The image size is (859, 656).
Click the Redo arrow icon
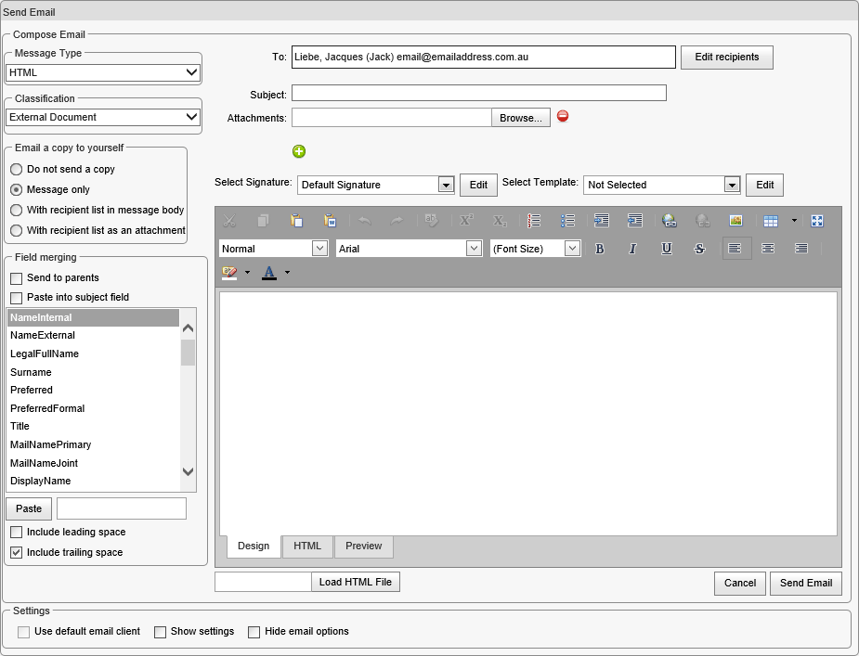tap(397, 221)
